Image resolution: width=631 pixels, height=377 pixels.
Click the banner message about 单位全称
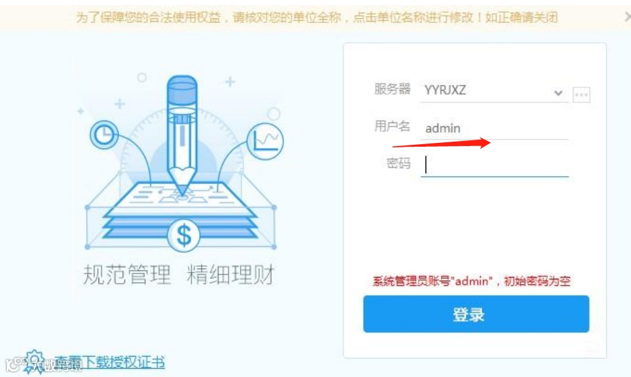316,17
